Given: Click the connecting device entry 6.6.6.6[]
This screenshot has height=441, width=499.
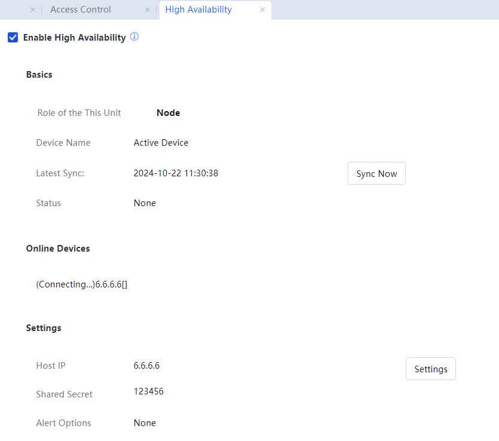Looking at the screenshot, I should 82,284.
